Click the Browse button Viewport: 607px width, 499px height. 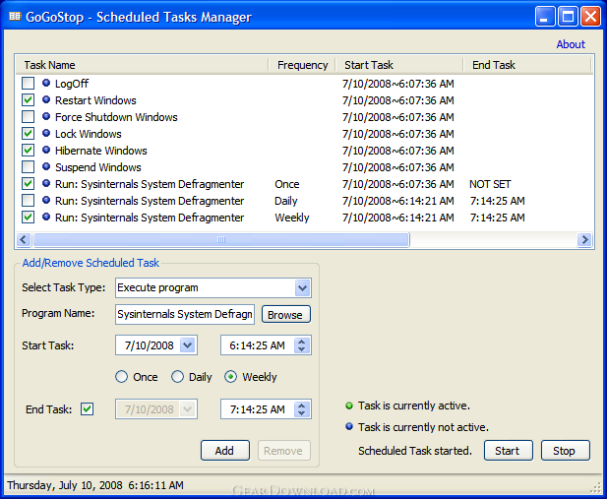coord(286,314)
